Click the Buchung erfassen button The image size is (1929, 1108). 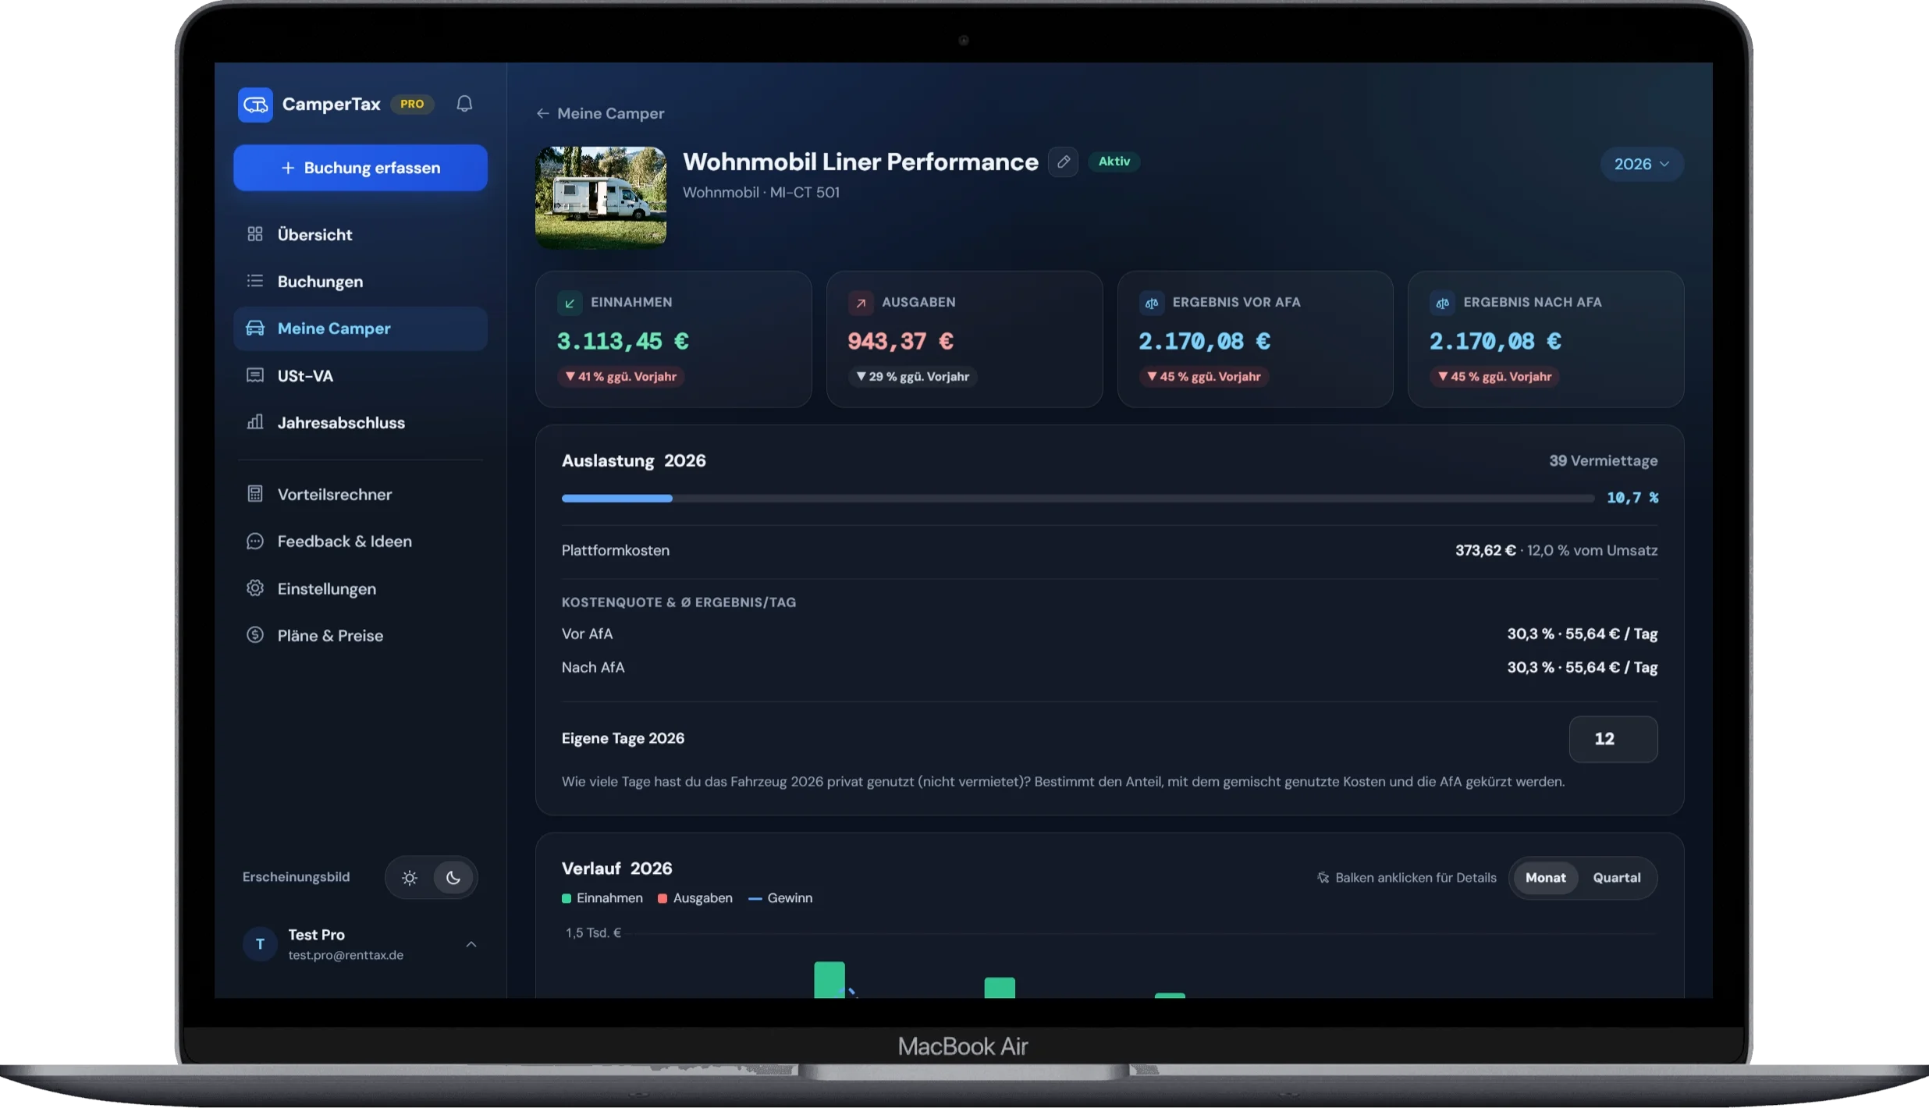(x=360, y=168)
